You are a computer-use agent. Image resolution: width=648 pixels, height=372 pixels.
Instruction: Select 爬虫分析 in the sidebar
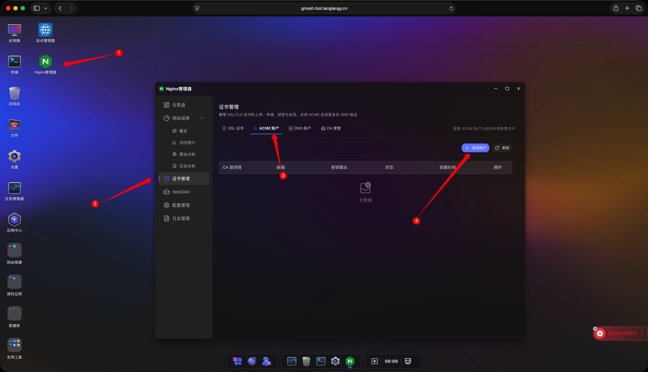click(x=184, y=154)
